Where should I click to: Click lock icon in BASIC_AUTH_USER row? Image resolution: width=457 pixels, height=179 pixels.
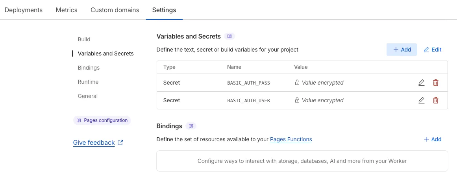(x=297, y=100)
